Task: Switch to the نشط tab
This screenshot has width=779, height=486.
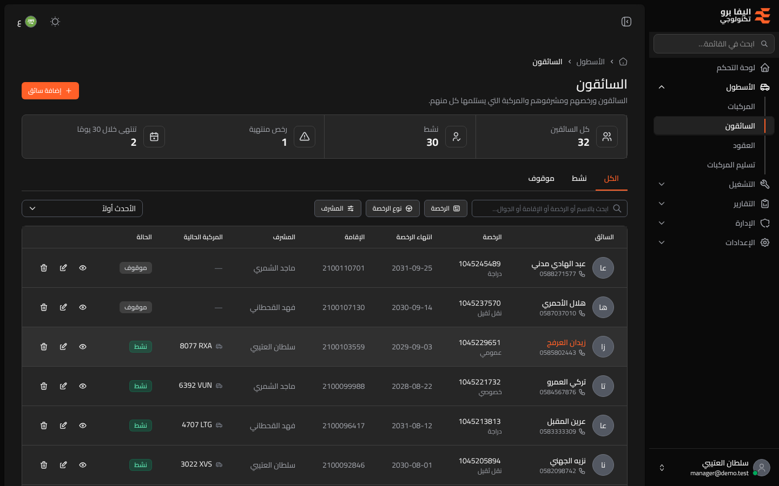Action: (x=579, y=179)
